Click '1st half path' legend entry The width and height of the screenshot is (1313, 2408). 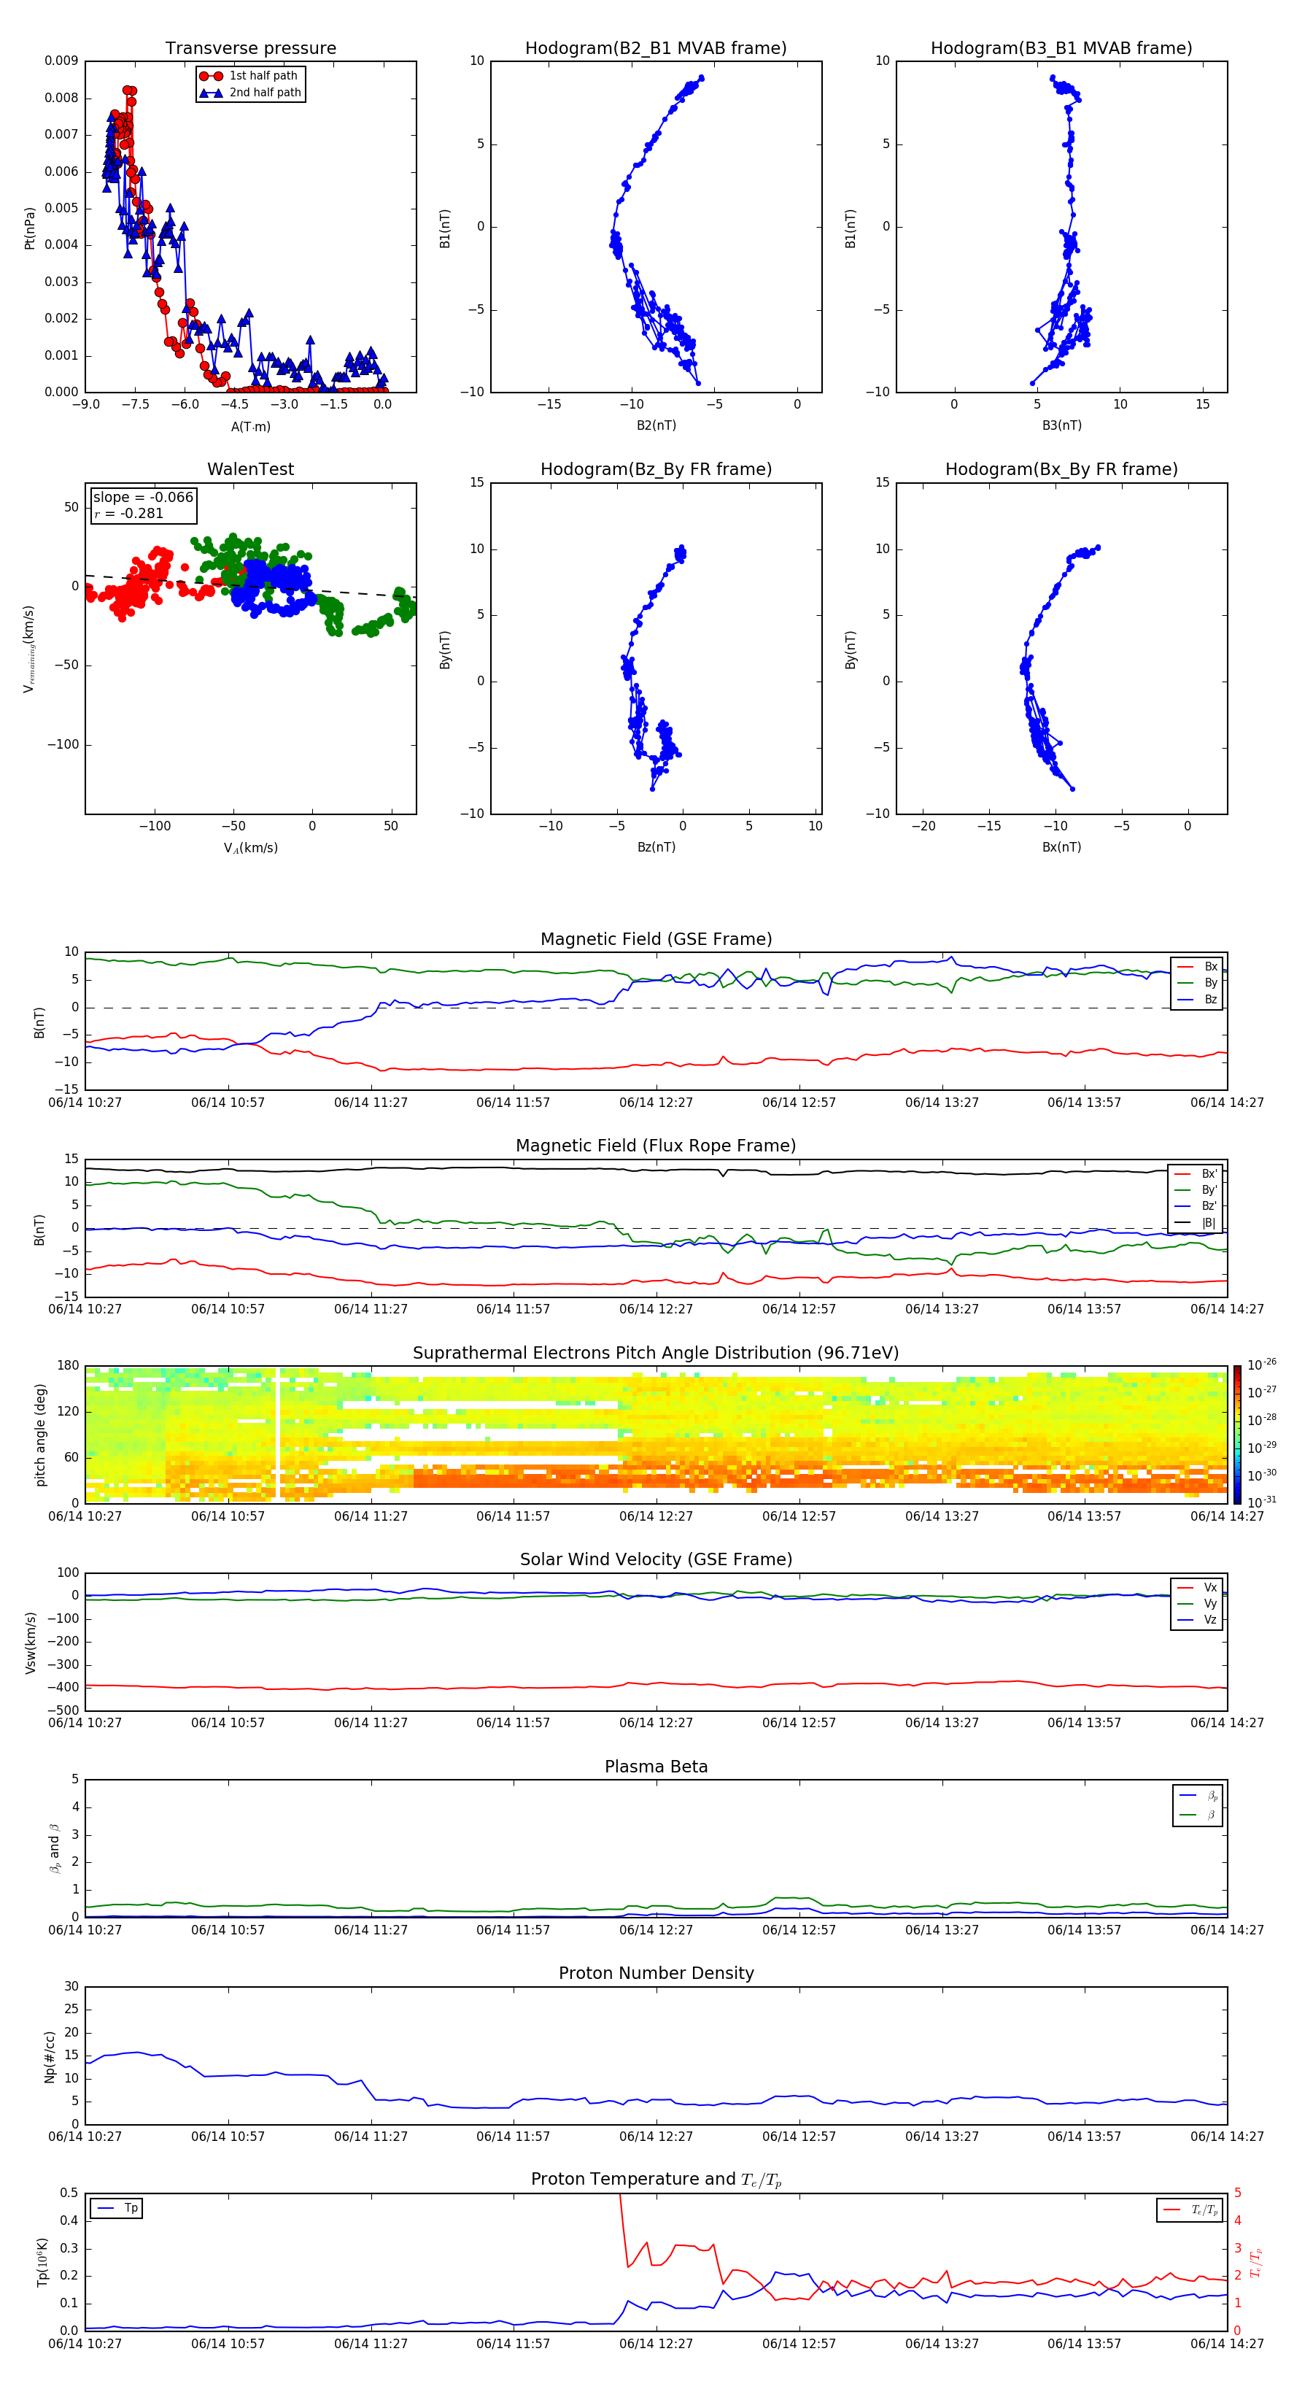[x=249, y=76]
